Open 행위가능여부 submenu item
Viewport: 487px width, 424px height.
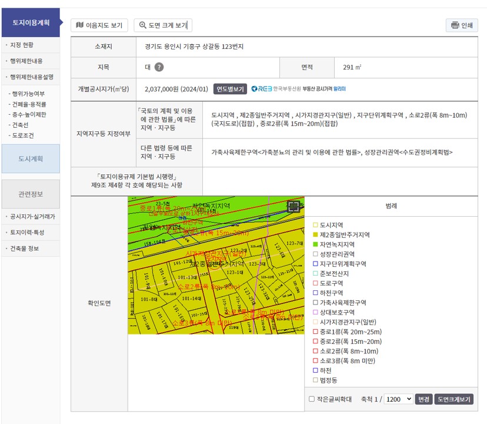tap(28, 94)
